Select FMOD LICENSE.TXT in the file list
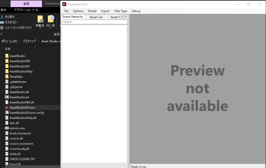Image resolution: width=266 pixels, height=168 pixels. [x=22, y=159]
